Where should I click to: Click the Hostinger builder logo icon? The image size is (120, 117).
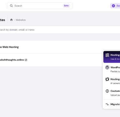click(107, 79)
